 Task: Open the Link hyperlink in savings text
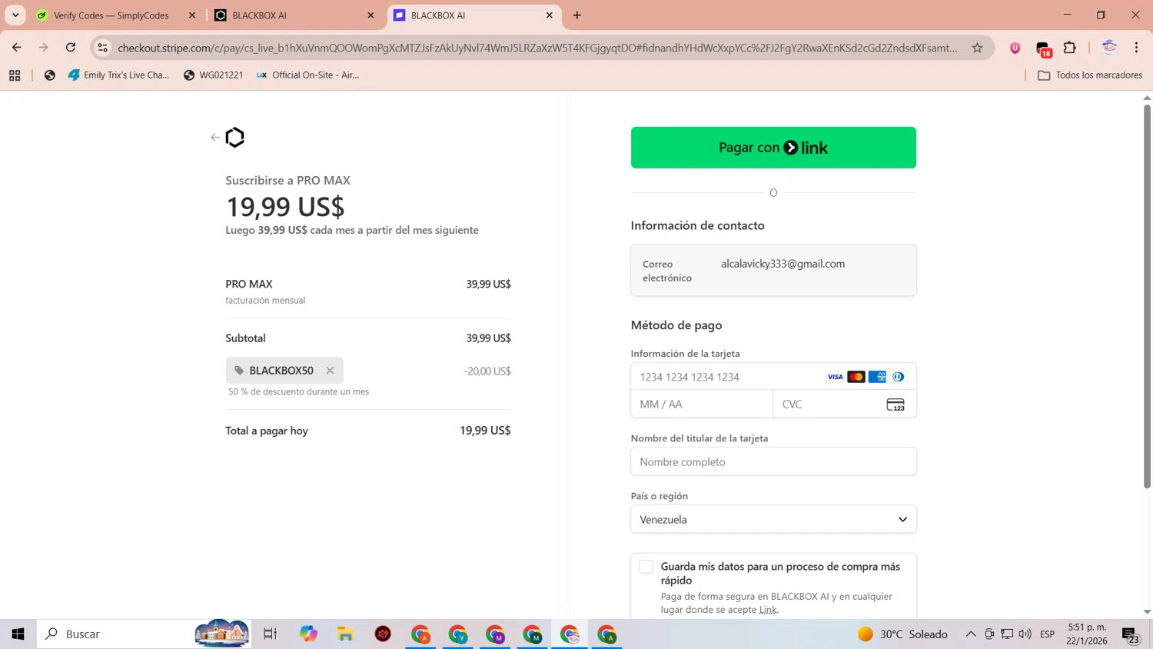point(768,610)
